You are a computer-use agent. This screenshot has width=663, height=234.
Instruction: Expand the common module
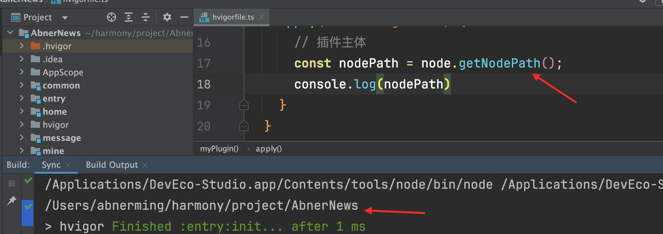[22, 85]
